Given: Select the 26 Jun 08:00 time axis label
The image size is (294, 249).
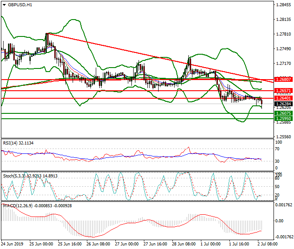Looking at the screenshot, I should (x=98, y=244).
